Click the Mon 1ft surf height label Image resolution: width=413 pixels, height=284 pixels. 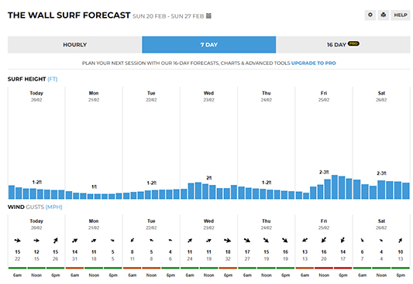94,186
